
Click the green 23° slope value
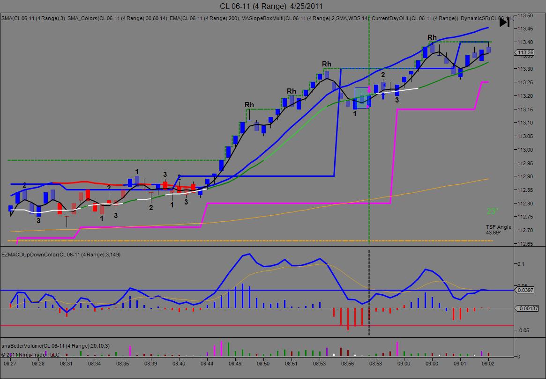[x=493, y=211]
